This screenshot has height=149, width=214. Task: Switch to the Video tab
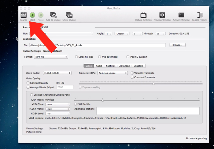coord(89,66)
